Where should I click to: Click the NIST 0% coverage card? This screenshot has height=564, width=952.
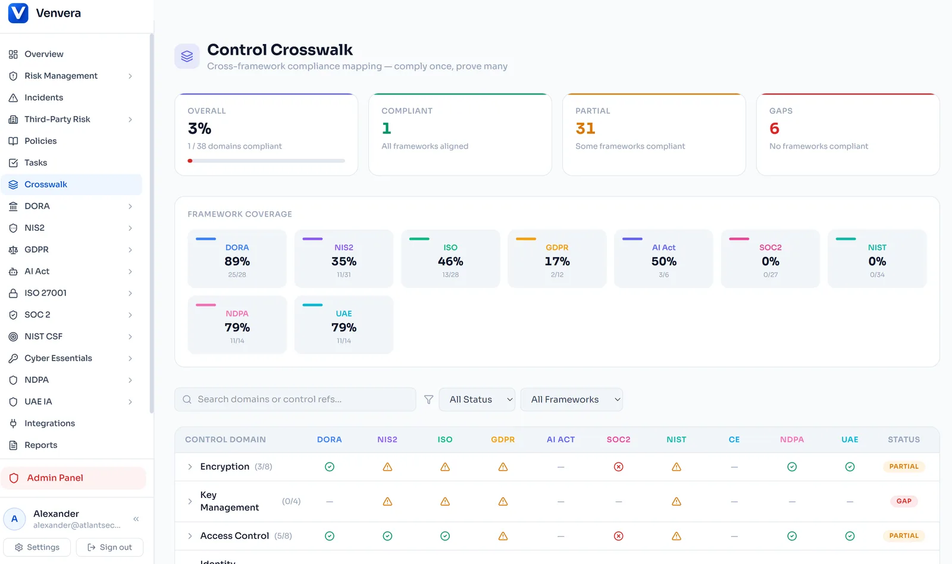877,259
